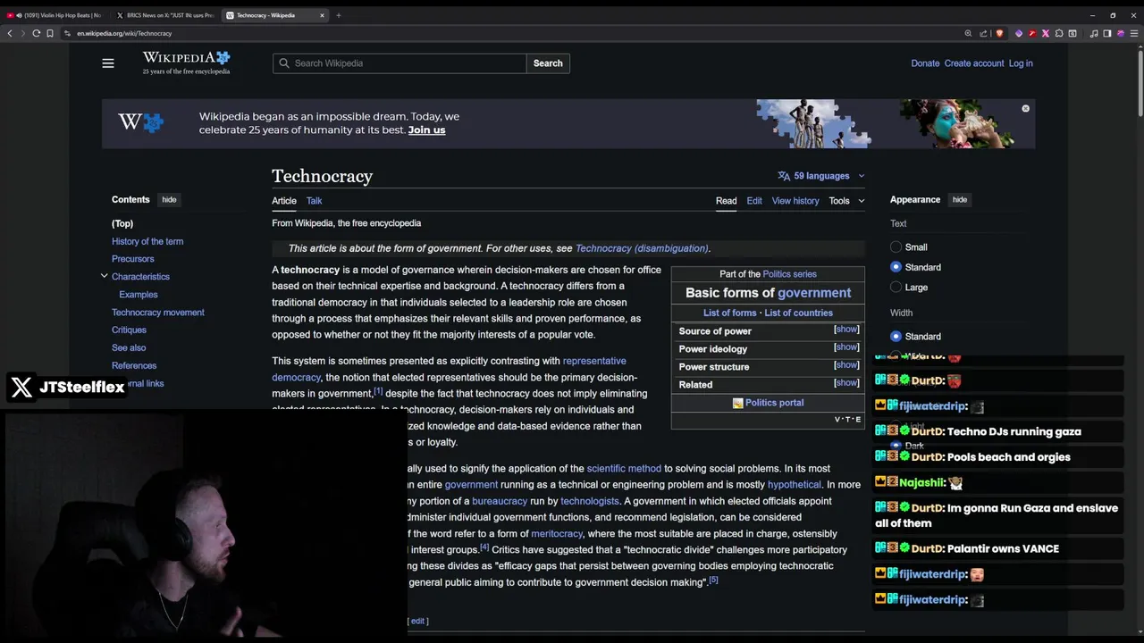
Task: Hide the Contents sidebar
Action: (x=169, y=200)
